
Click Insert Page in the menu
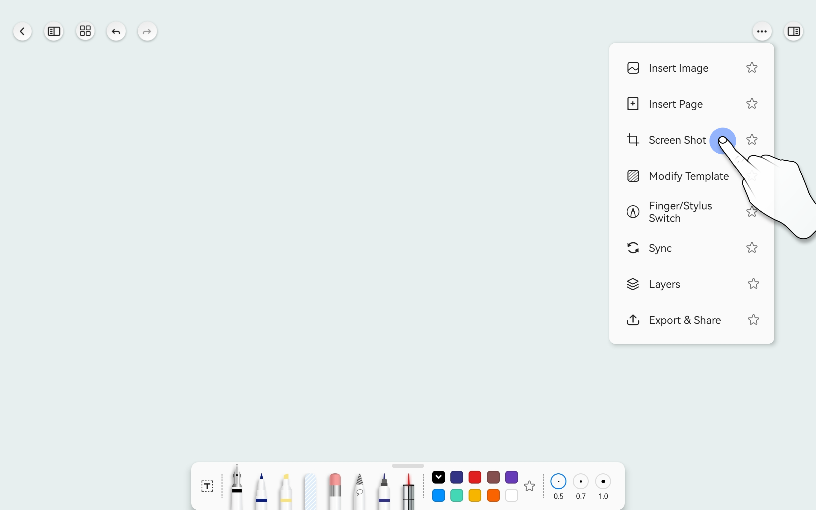pyautogui.click(x=675, y=104)
